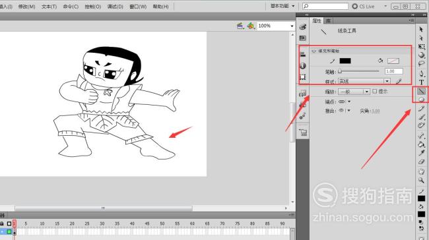Viewport: 429px width, 240px height.
Task: Open the CS Live dropdown arrow
Action: [385, 6]
